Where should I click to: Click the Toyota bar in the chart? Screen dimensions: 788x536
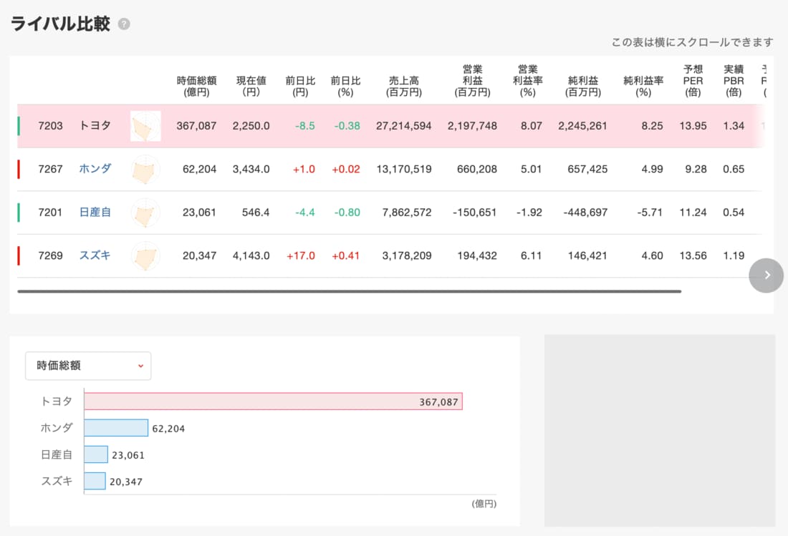point(272,401)
